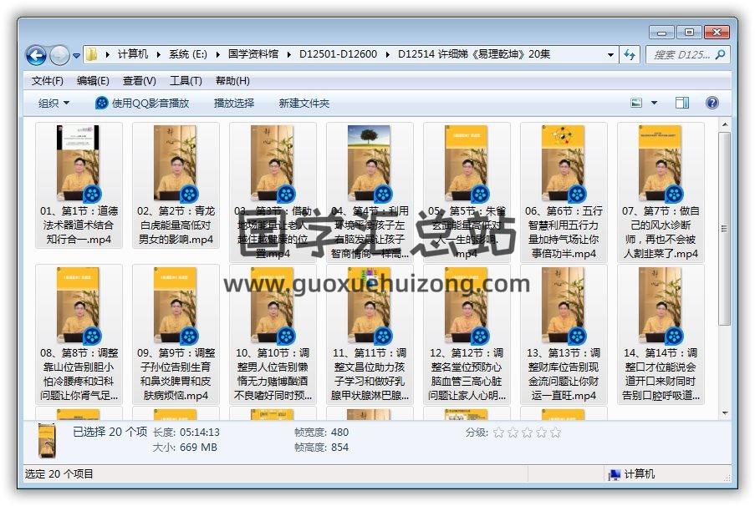Rate three stars in 分级

click(528, 433)
